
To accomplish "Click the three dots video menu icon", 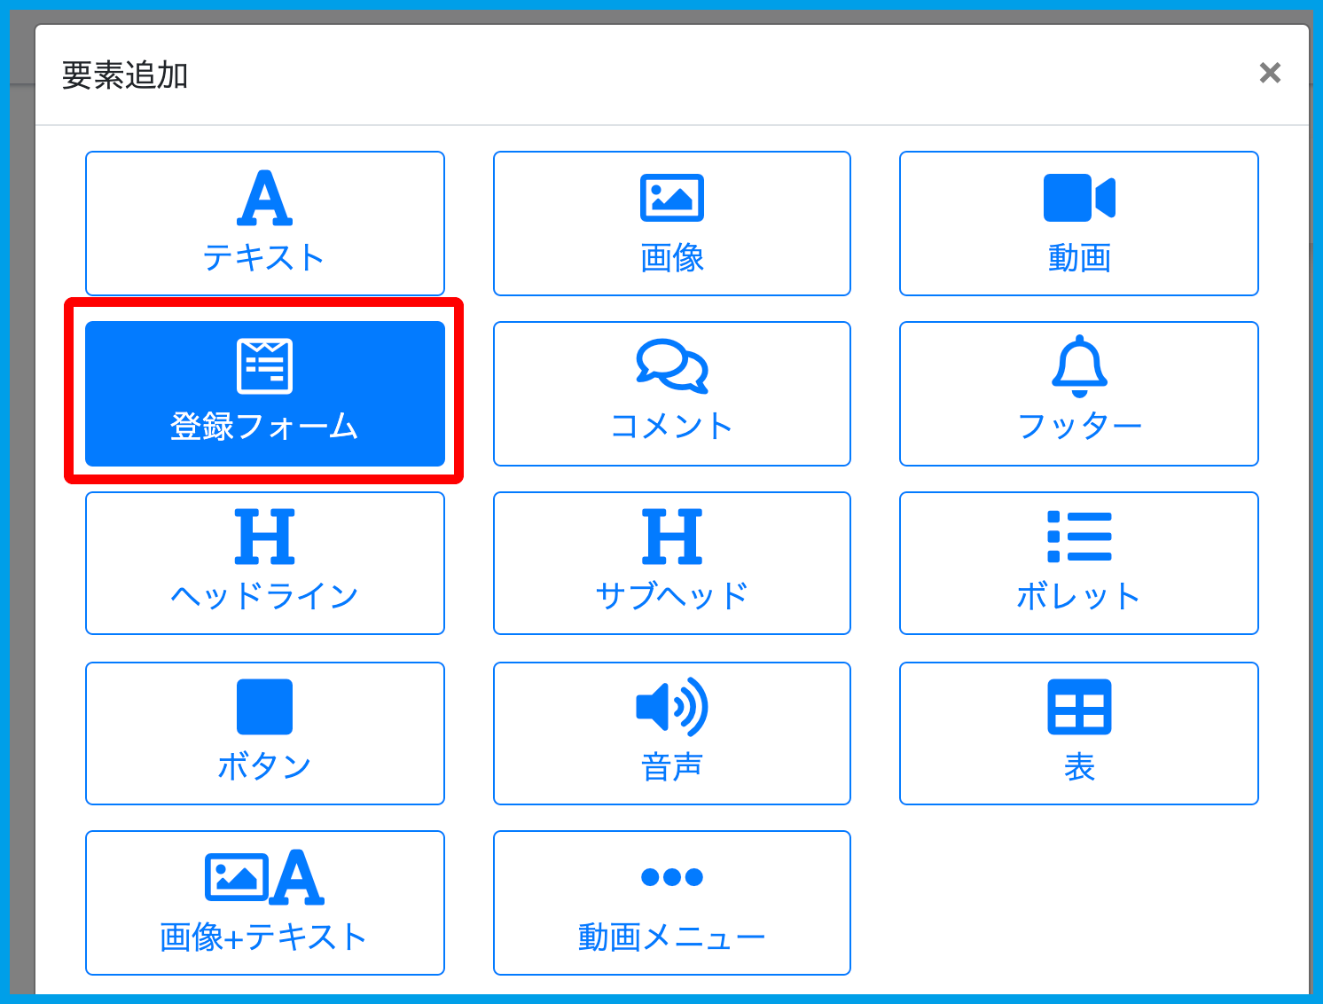I will (x=671, y=877).
